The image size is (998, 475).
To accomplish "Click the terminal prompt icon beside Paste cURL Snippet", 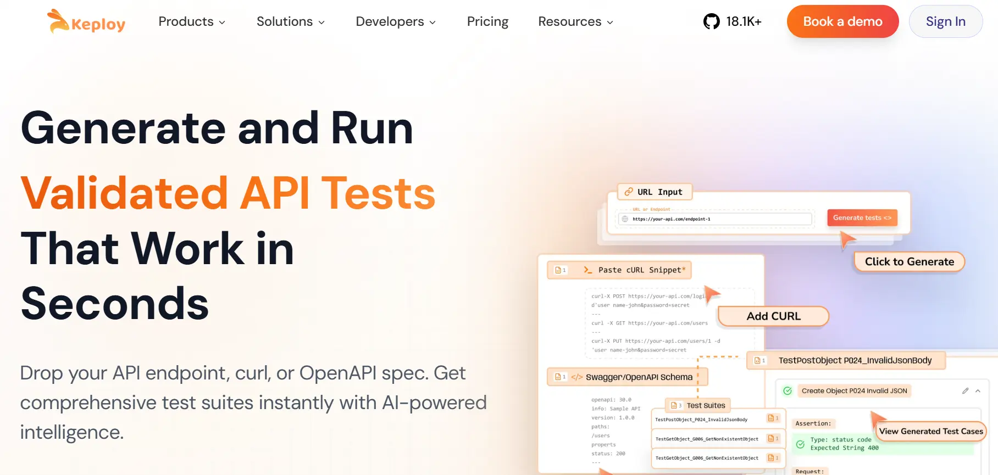I will 587,270.
